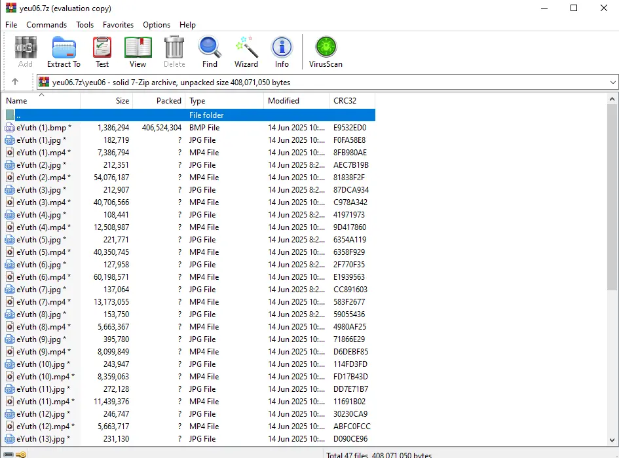Image resolution: width=619 pixels, height=458 pixels.
Task: Run the Test archive tool
Action: tap(102, 52)
